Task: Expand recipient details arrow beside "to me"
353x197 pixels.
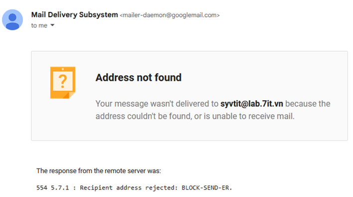Action: [x=52, y=25]
